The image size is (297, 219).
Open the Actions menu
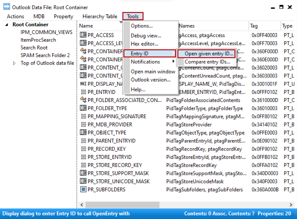15,16
